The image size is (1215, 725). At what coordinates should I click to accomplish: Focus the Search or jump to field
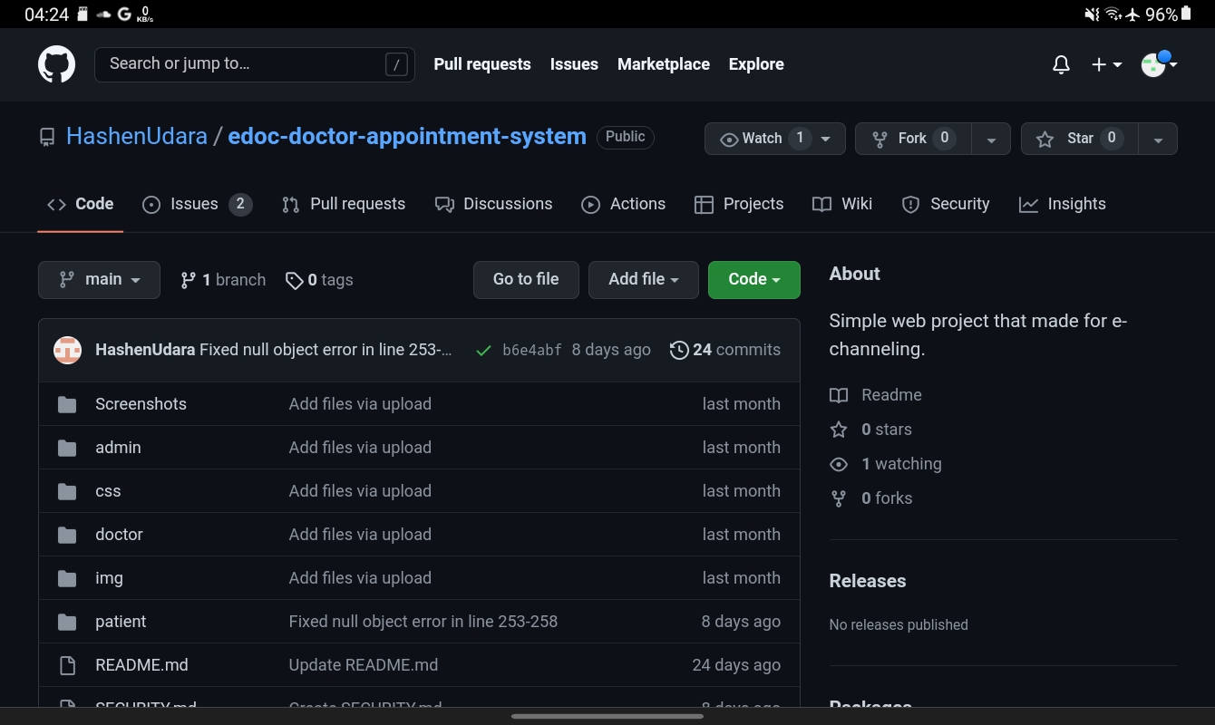(x=255, y=64)
